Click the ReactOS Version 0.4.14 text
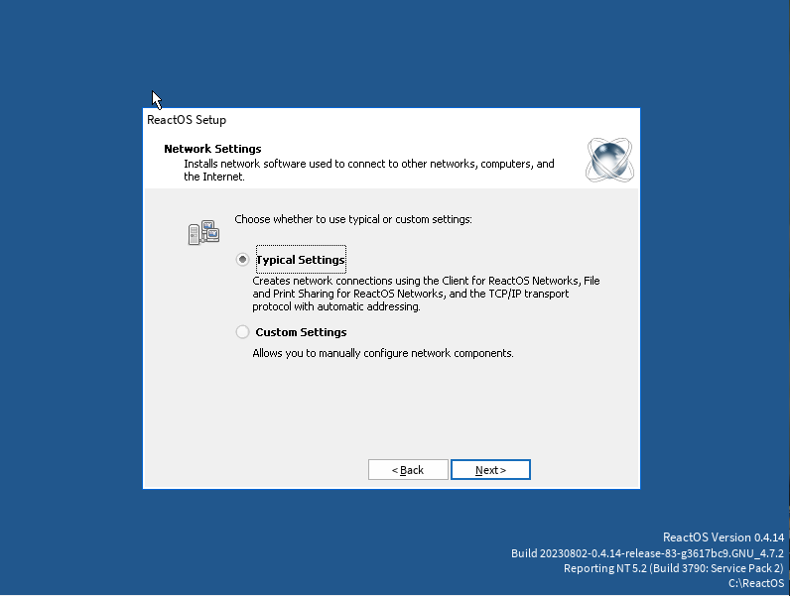The image size is (790, 596). pos(723,537)
